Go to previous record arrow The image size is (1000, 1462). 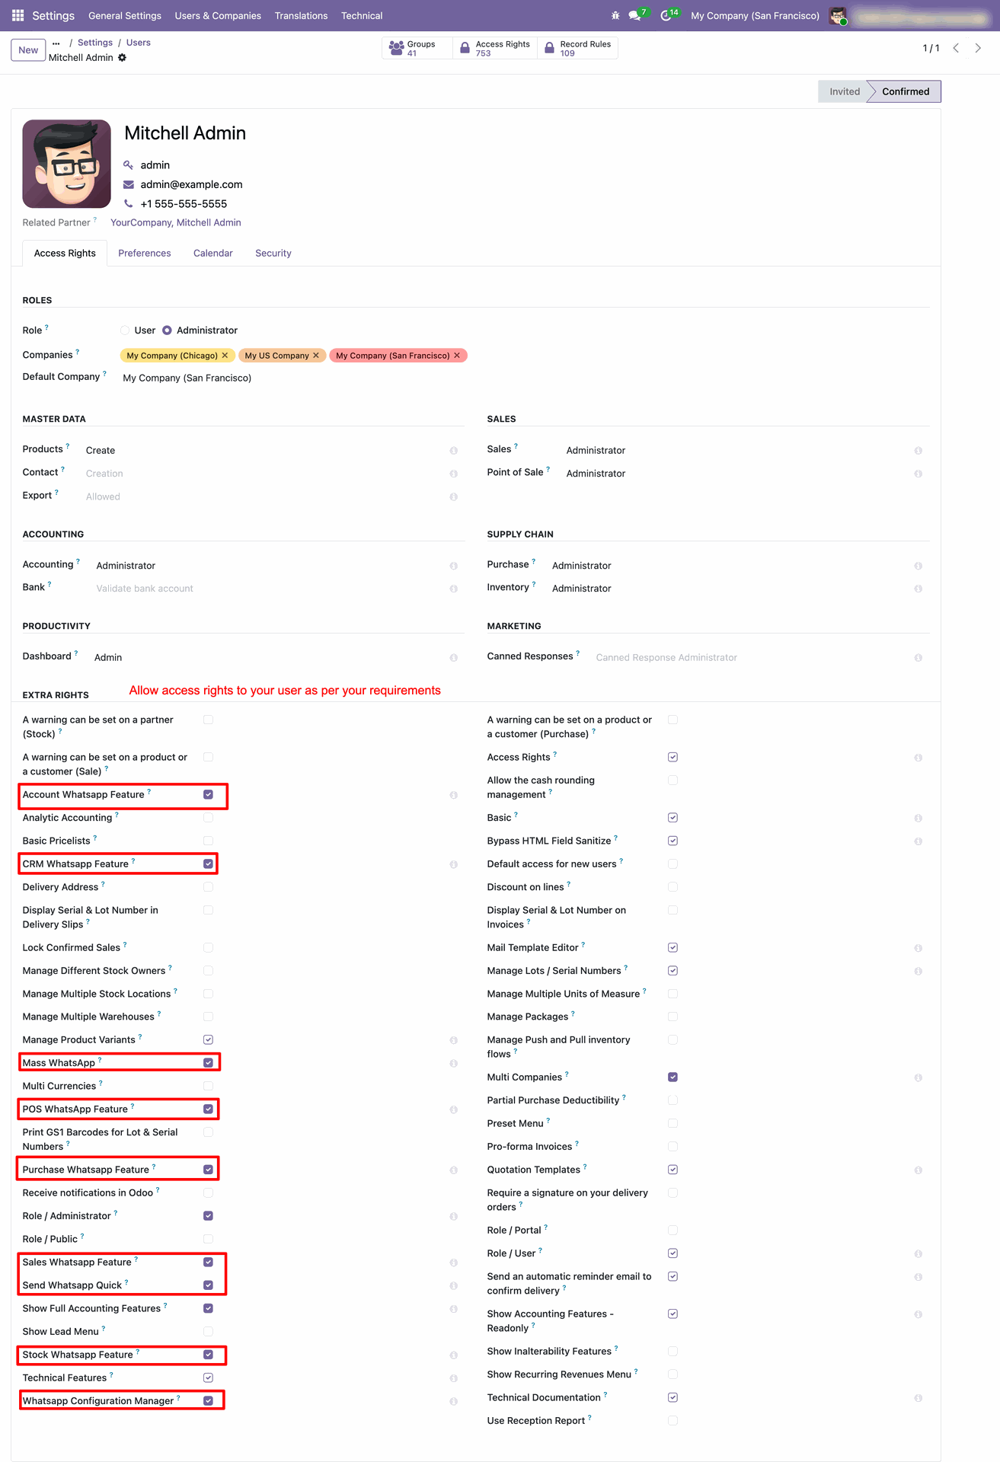[x=956, y=48]
